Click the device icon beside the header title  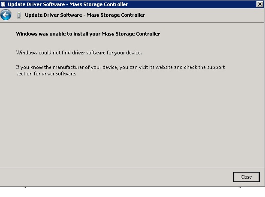[x=19, y=15]
